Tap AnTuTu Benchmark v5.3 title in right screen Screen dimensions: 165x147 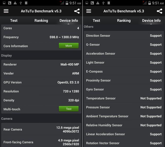click(124, 11)
